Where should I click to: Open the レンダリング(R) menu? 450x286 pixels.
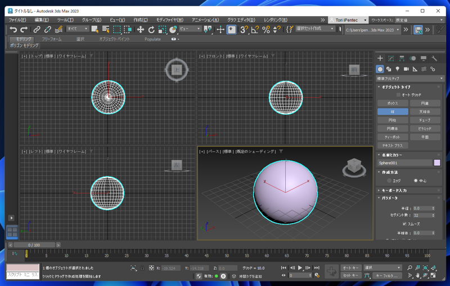coord(276,20)
